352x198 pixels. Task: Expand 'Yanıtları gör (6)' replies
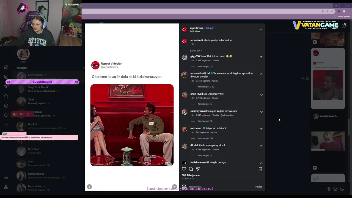[x=205, y=104]
